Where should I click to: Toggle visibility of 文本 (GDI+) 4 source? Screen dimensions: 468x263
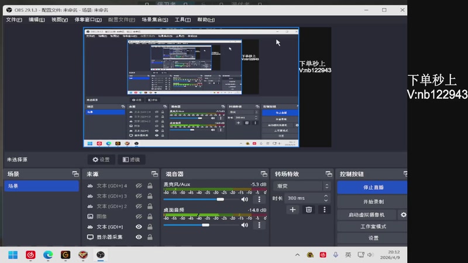pyautogui.click(x=139, y=186)
